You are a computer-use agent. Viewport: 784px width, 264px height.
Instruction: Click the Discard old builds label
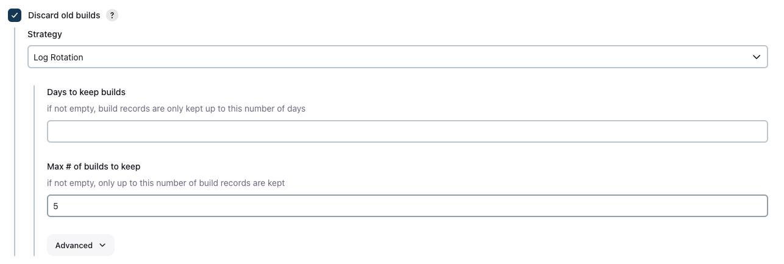[x=64, y=15]
